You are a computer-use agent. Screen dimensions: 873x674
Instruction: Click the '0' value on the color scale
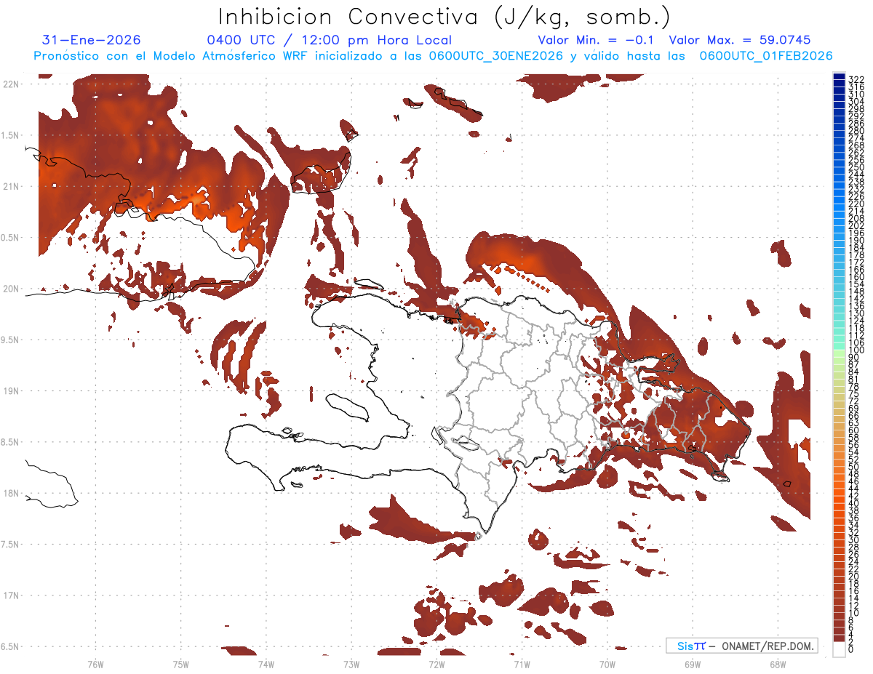point(852,649)
